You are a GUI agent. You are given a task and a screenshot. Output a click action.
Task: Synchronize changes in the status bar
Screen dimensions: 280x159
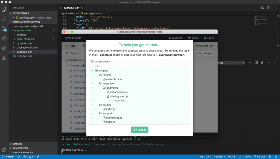(x=19, y=157)
